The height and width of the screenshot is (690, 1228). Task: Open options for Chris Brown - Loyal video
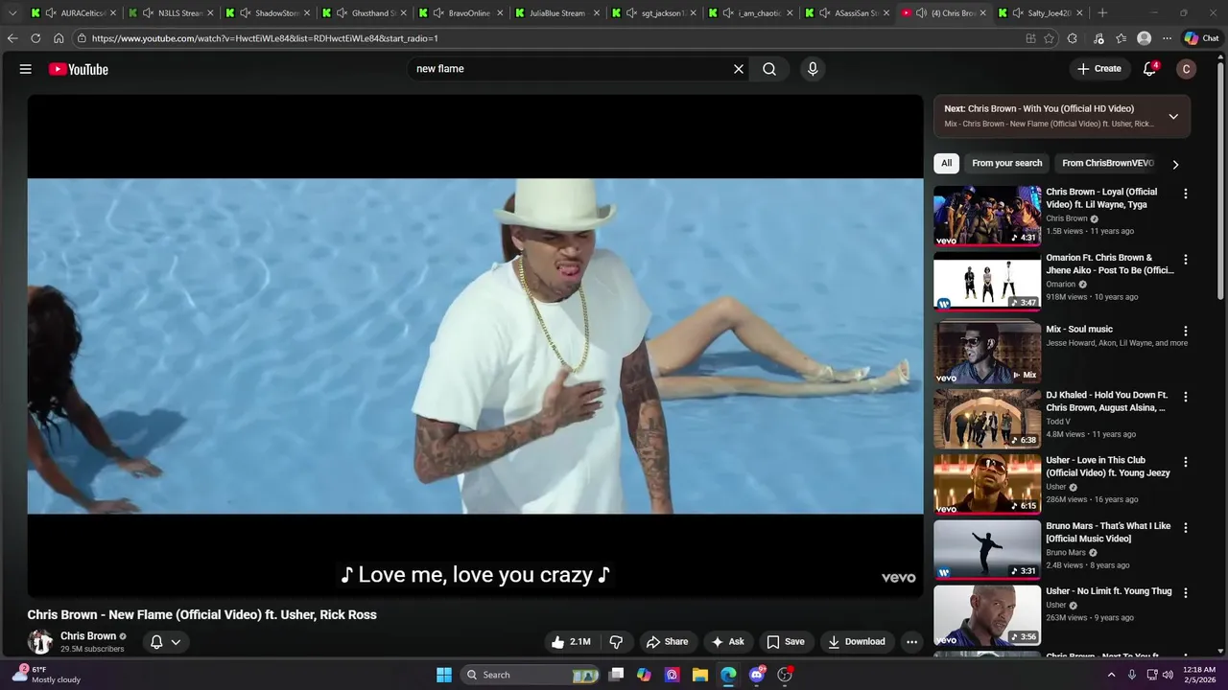click(1186, 194)
